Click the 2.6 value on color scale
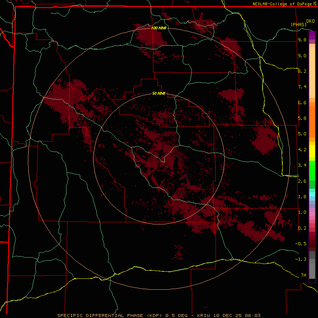Viewport: 318px width, 318px height. tap(302, 181)
